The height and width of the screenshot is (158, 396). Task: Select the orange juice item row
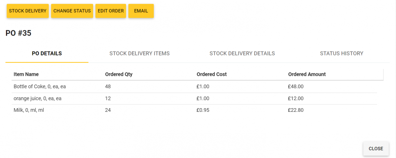click(38, 99)
